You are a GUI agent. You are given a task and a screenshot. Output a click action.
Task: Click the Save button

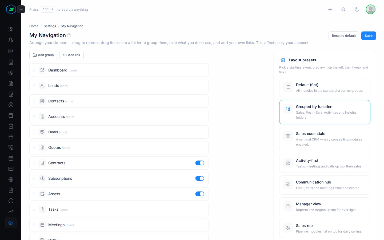click(x=369, y=36)
